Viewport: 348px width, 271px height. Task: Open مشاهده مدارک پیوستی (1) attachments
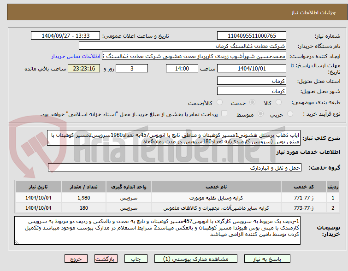(x=196, y=259)
